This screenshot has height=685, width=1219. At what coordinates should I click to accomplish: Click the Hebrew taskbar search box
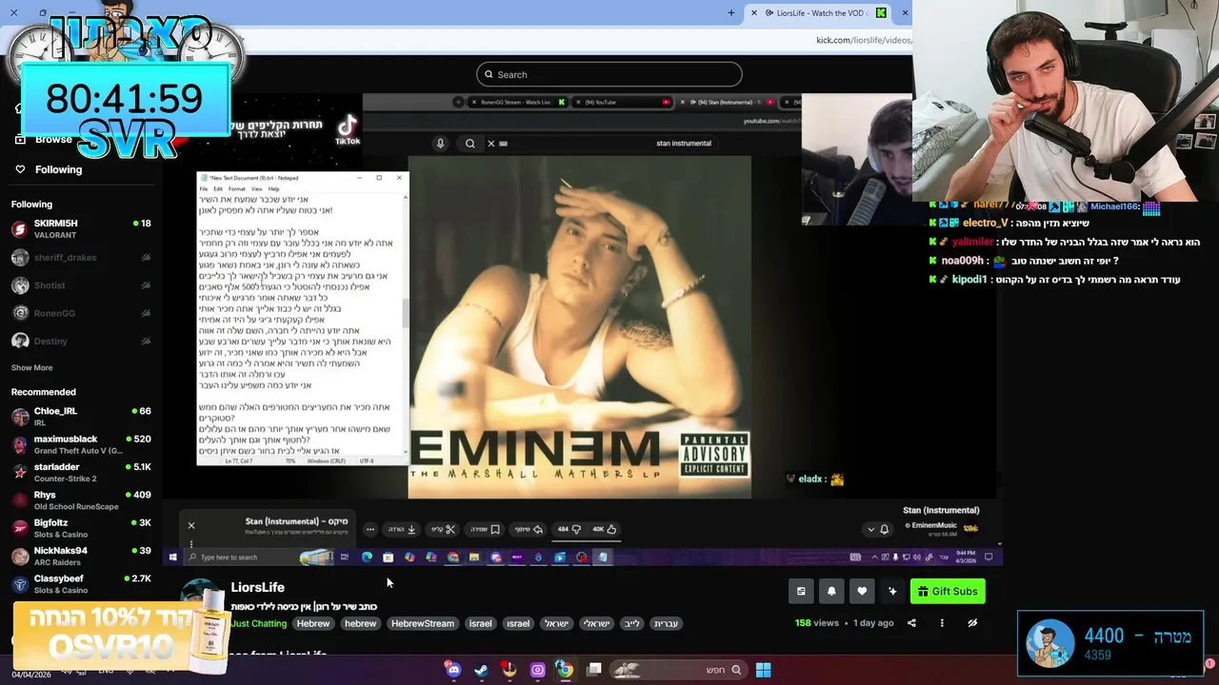click(679, 670)
